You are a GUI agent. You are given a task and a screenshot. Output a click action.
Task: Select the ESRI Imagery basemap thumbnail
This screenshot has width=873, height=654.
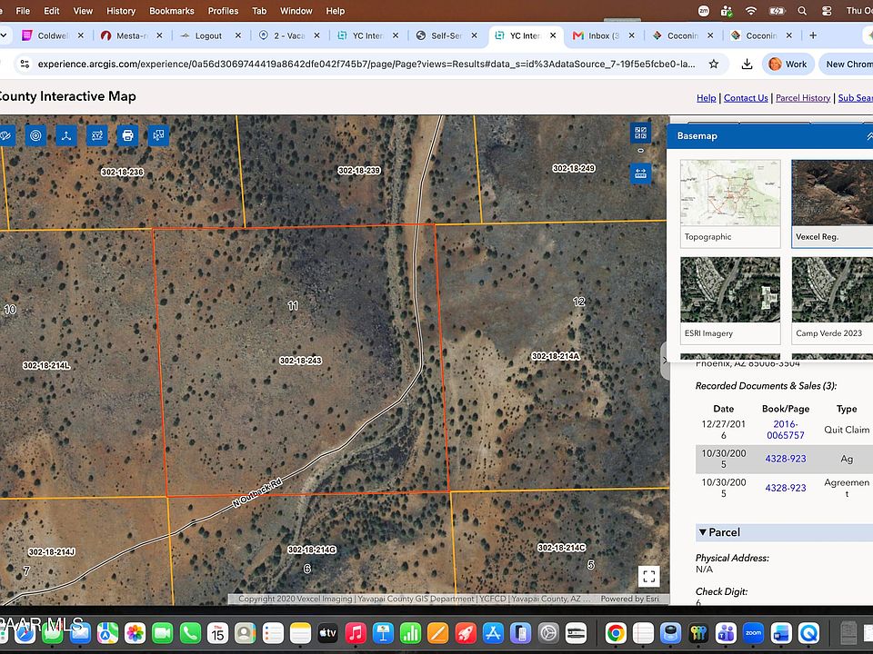730,301
